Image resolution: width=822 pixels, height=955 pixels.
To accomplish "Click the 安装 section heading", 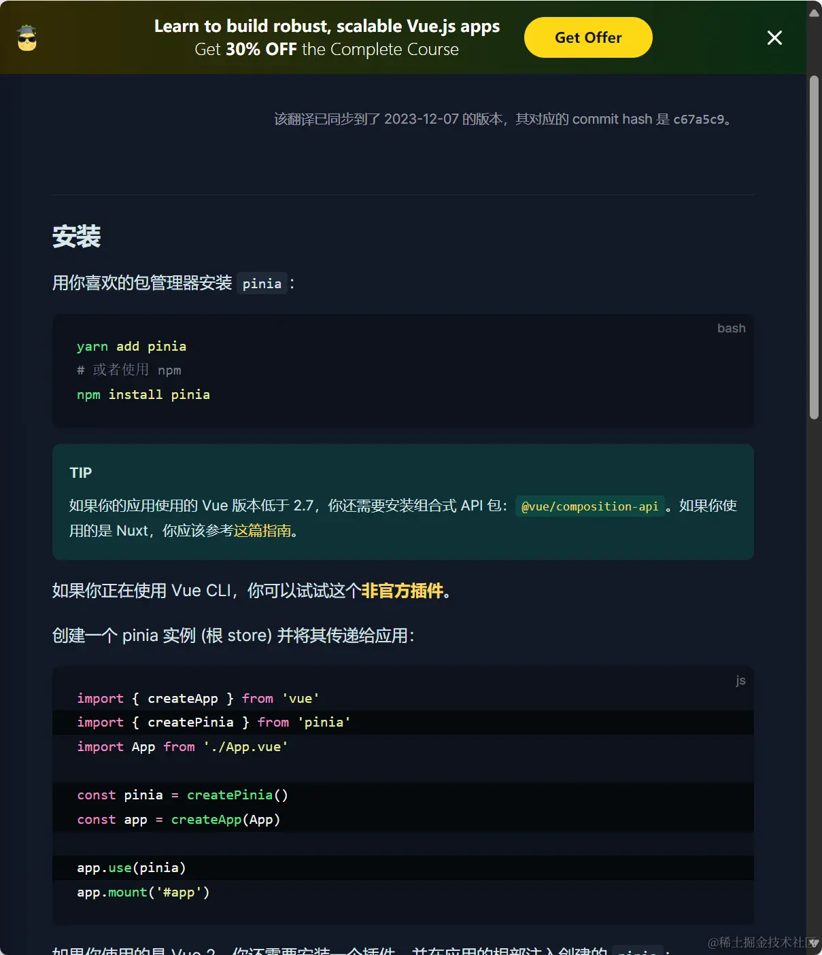I will (x=77, y=237).
